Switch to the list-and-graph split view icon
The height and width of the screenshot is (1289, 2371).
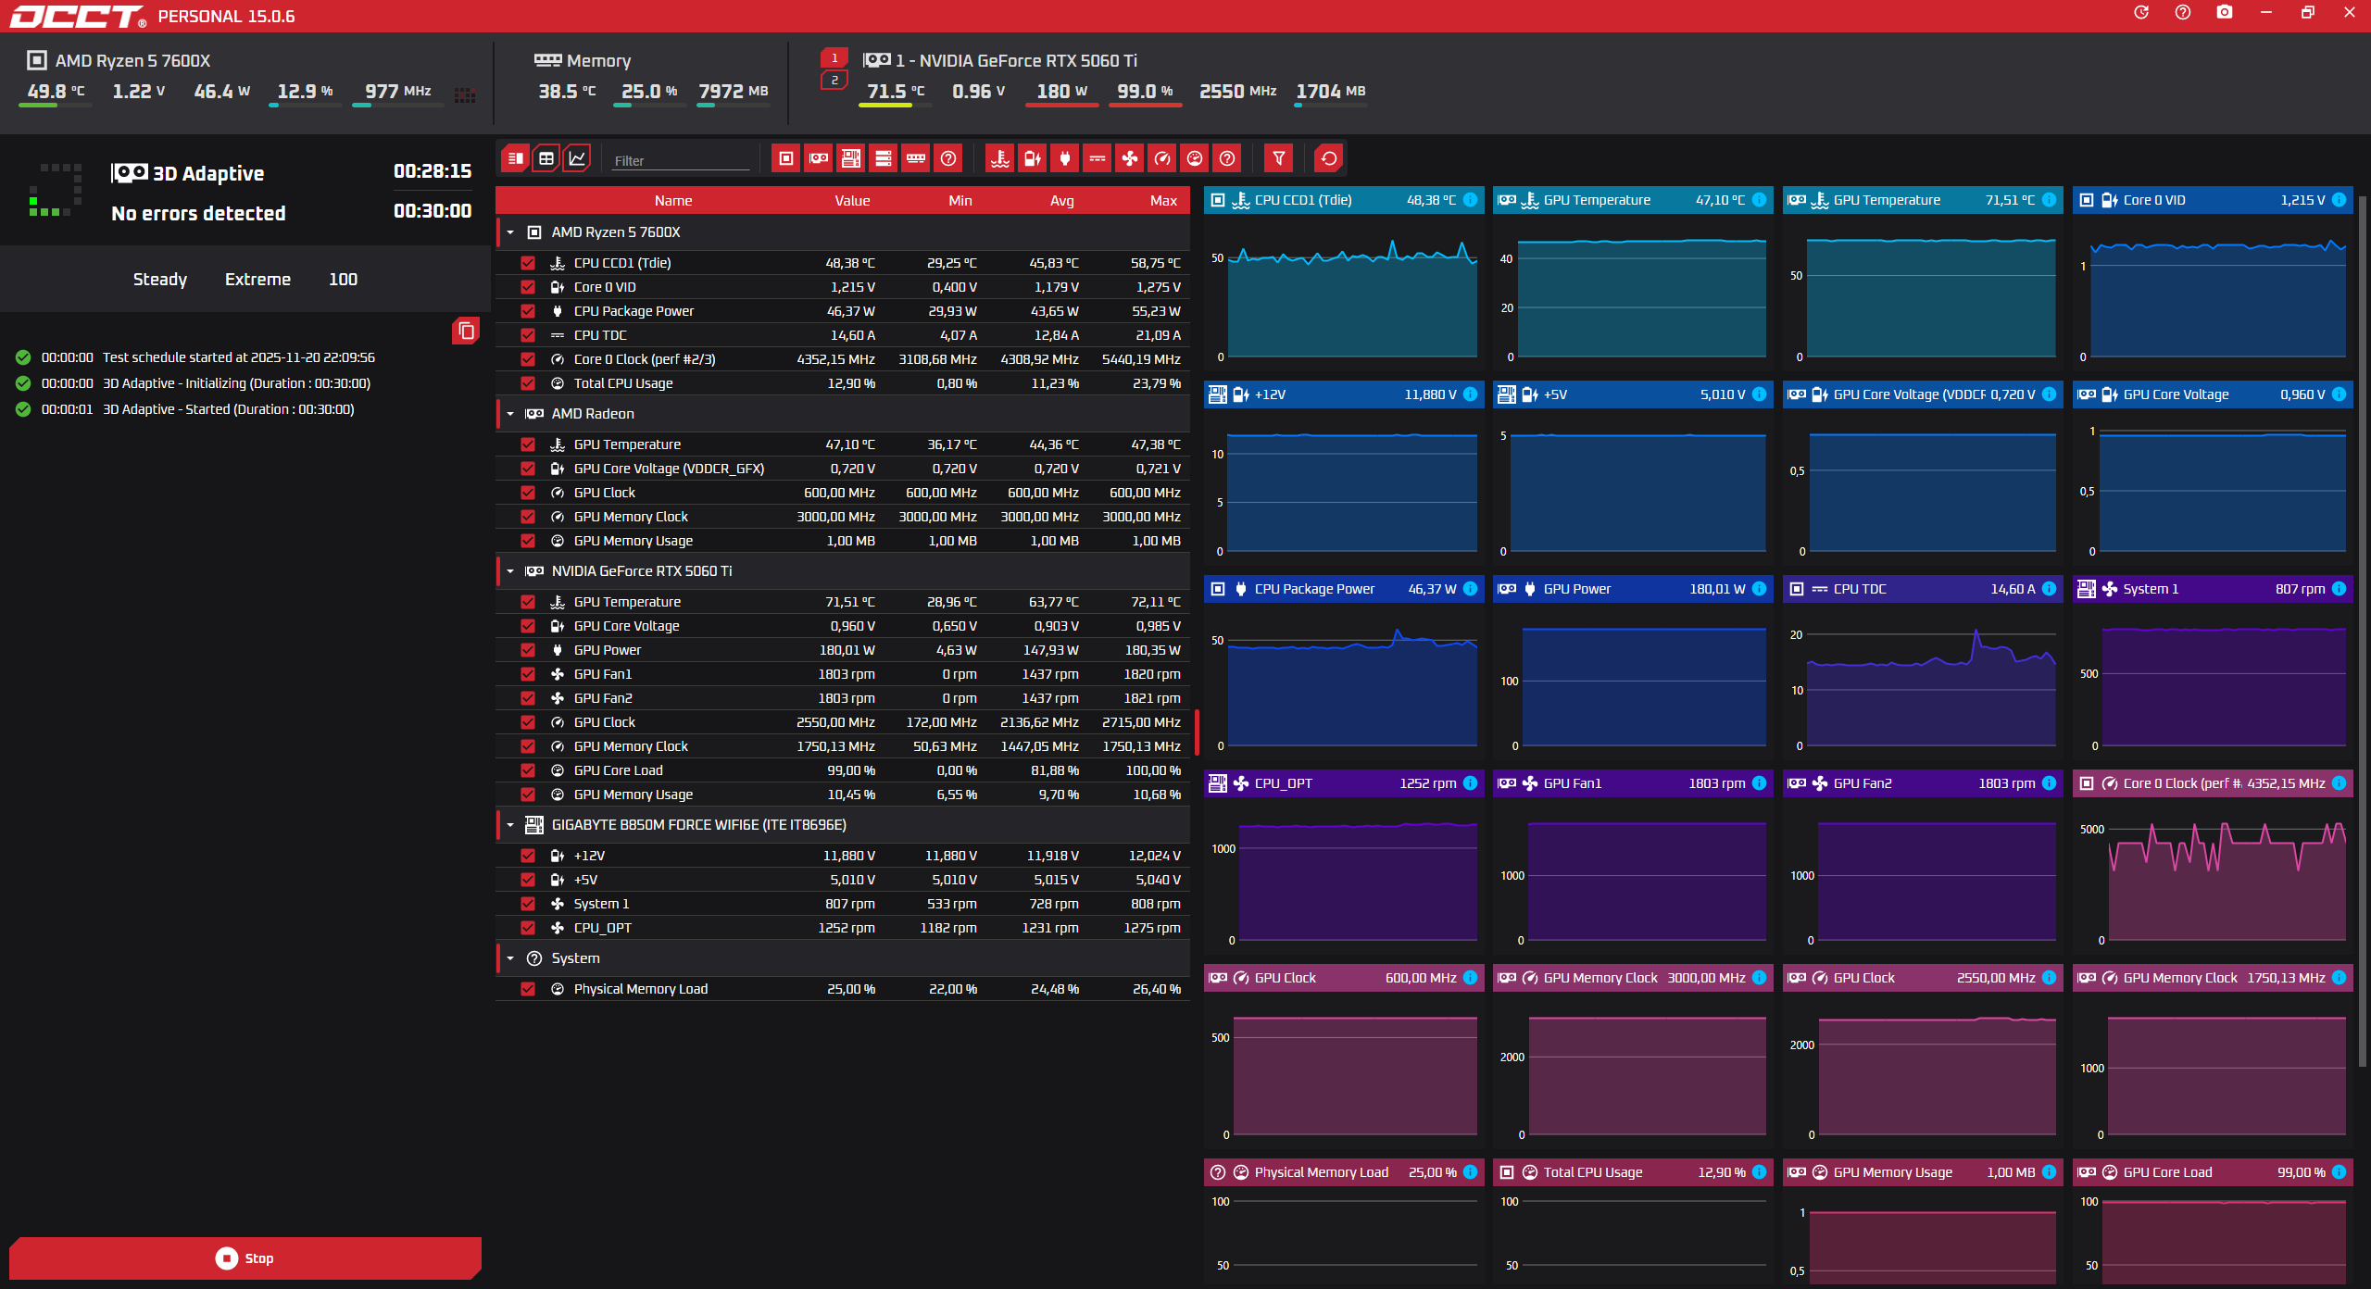pyautogui.click(x=516, y=158)
